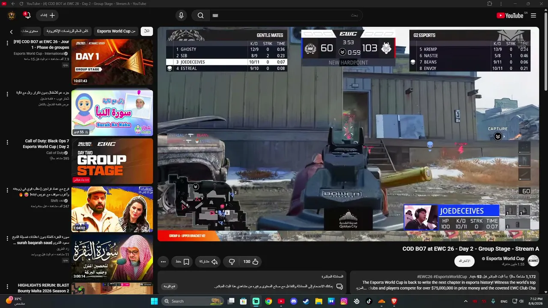Open the Esports World Cup channel avatar
The width and height of the screenshot is (548, 308).
[533, 261]
